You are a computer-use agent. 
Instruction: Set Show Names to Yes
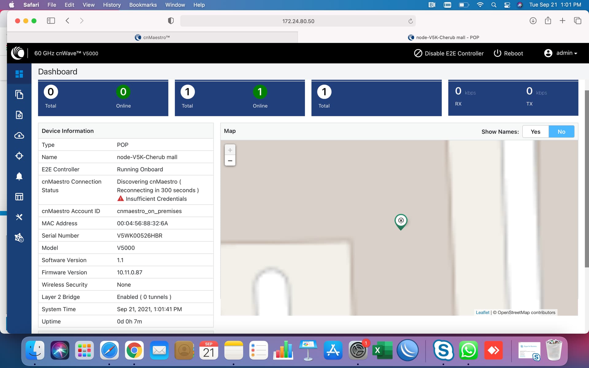point(535,132)
